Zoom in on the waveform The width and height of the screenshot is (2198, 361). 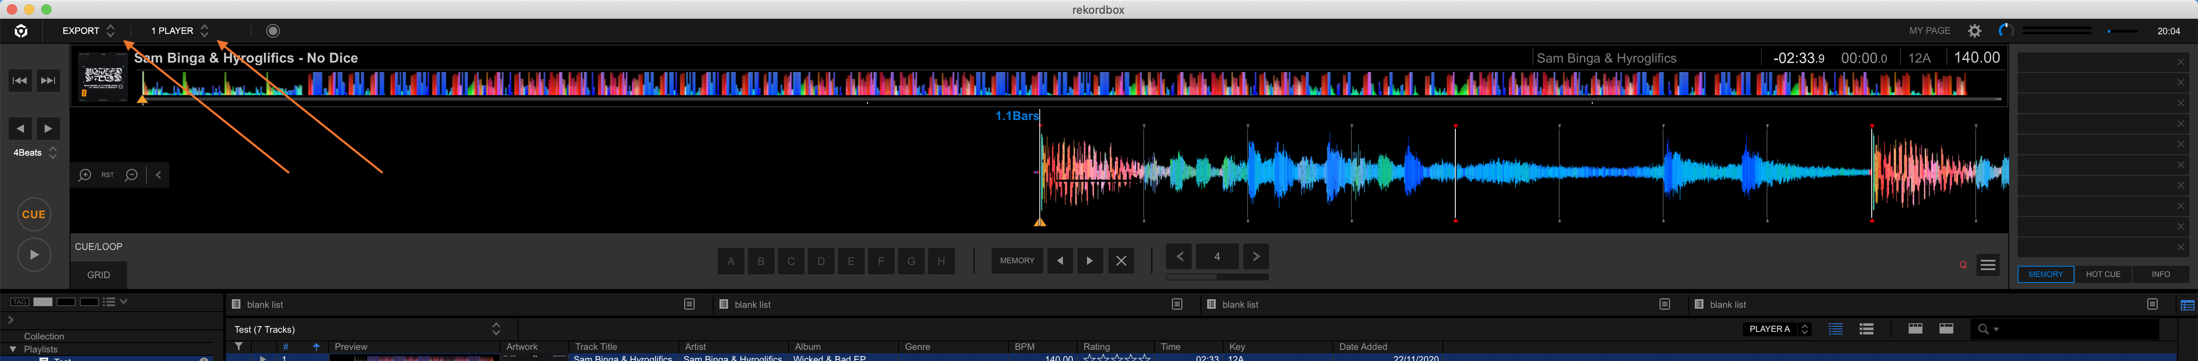click(85, 175)
